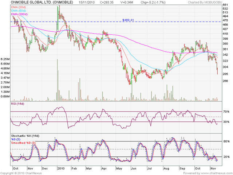Click the 475 price axis value
This screenshot has width=233, height=175.
tap(225, 20)
